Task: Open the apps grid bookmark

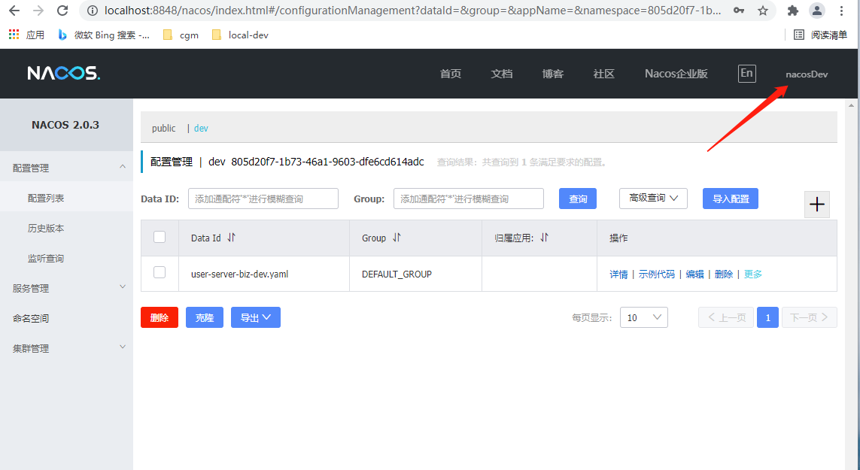Action: (x=26, y=35)
